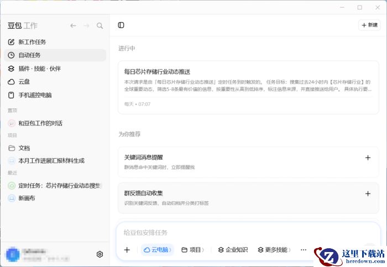Click icon beside 新画布

tap(12, 198)
